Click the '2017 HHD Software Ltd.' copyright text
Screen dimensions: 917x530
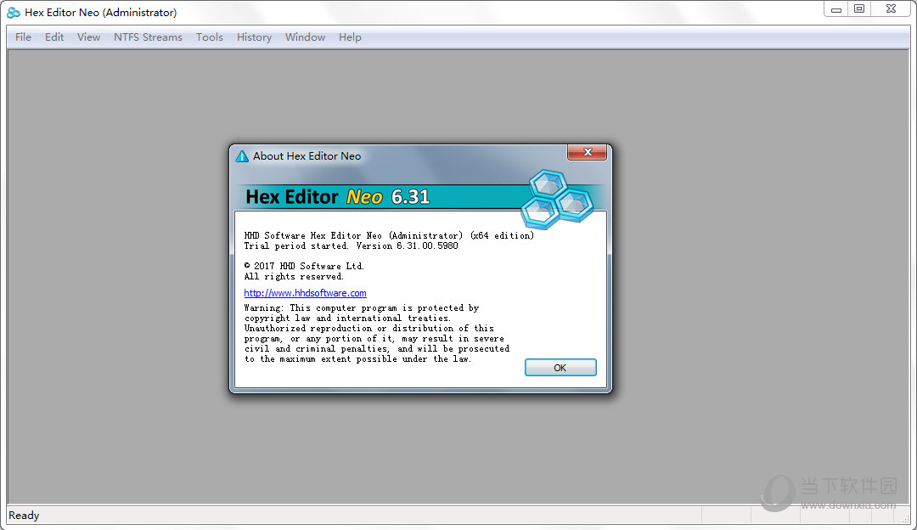click(x=304, y=266)
